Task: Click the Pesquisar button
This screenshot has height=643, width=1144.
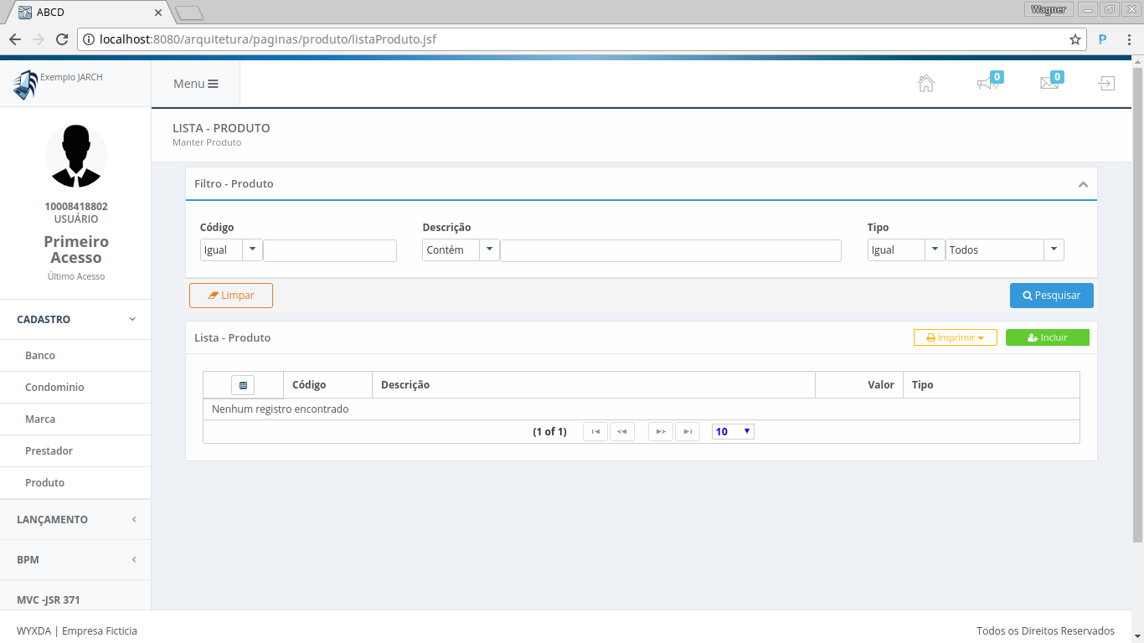Action: click(x=1051, y=296)
